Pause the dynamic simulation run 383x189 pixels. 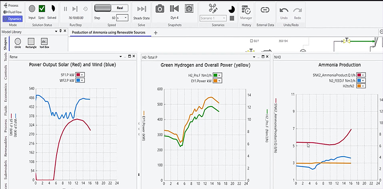(65, 9)
